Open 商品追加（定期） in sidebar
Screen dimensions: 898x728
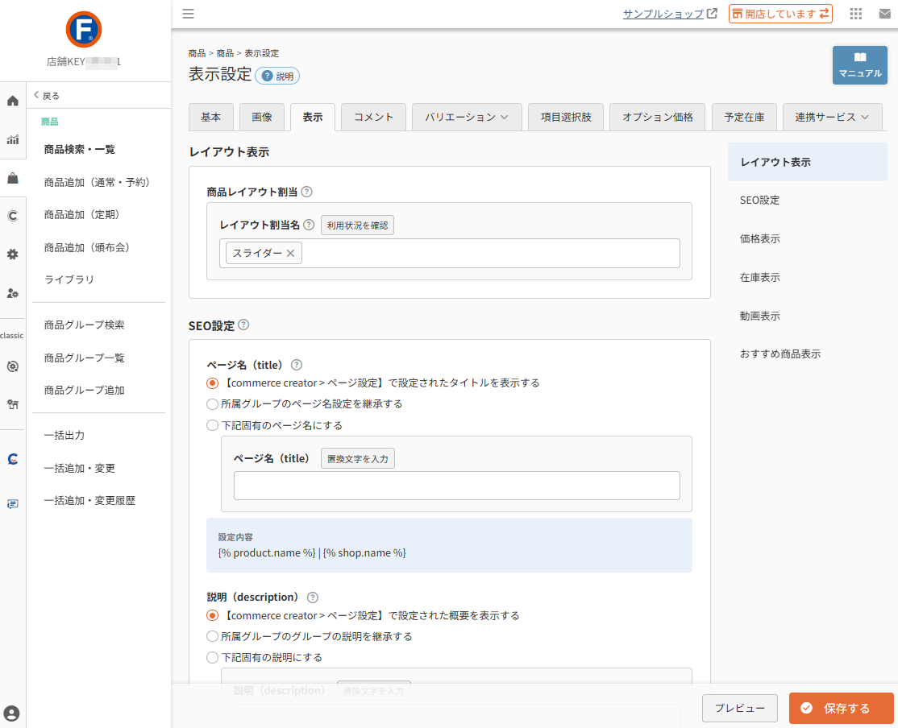click(81, 215)
